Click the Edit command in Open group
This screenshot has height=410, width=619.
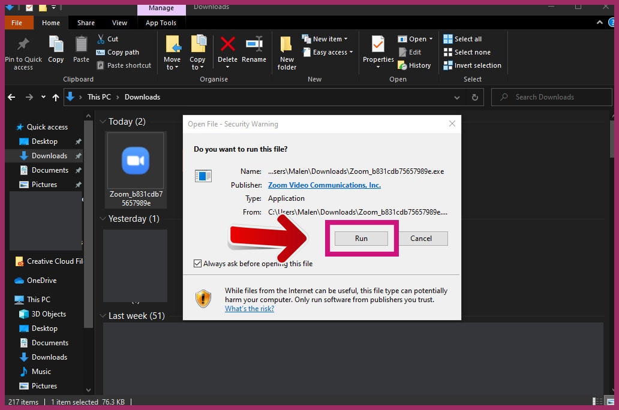point(410,52)
